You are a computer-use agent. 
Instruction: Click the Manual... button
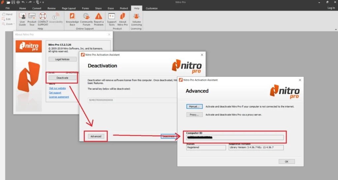[x=194, y=107]
